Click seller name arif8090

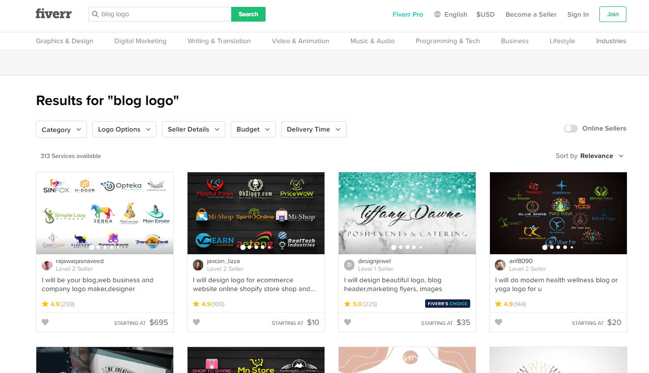(x=521, y=261)
